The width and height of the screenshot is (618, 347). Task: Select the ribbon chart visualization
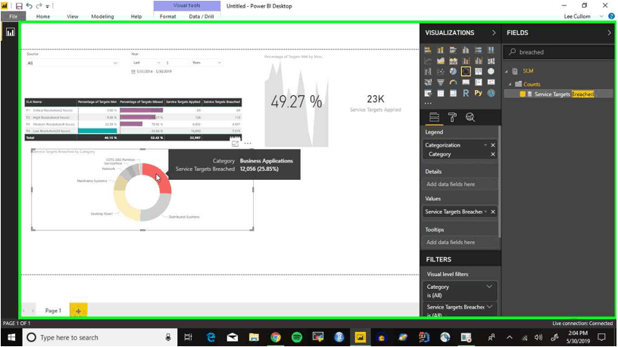pos(491,61)
